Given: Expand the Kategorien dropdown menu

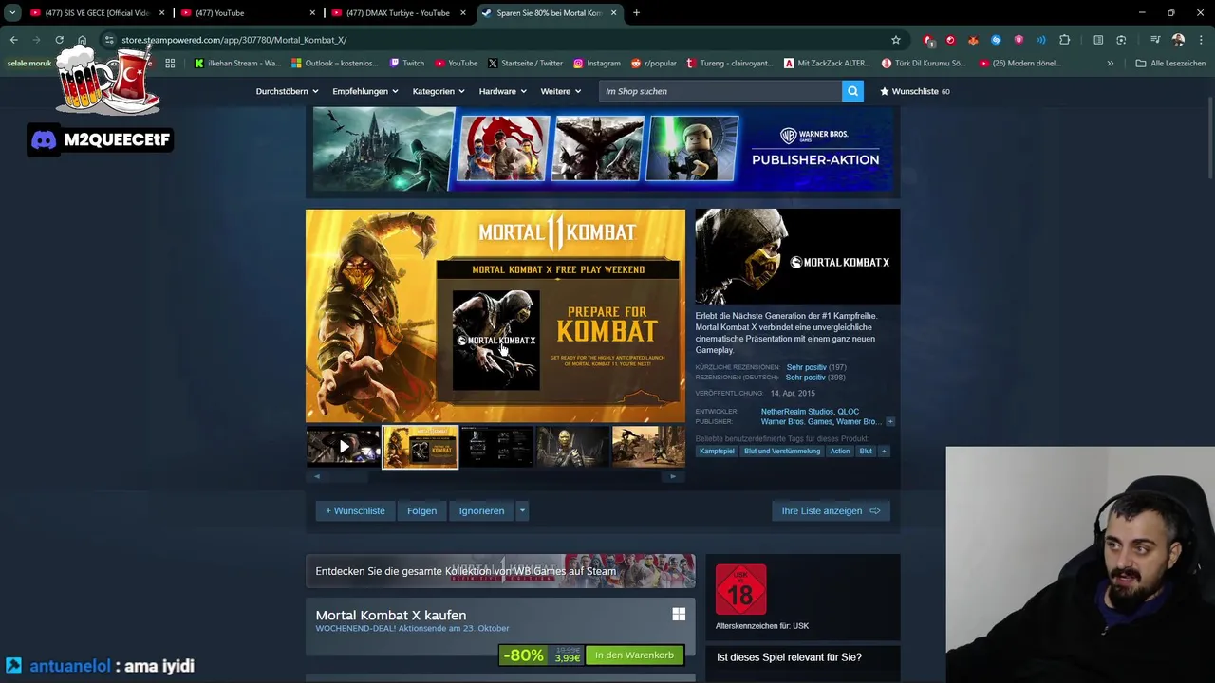Looking at the screenshot, I should [438, 91].
